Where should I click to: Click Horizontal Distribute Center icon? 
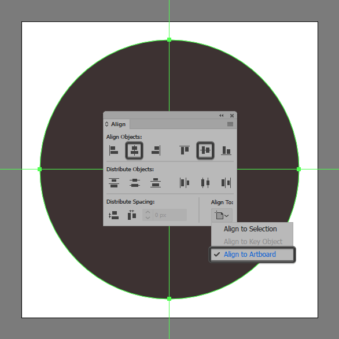click(x=205, y=183)
